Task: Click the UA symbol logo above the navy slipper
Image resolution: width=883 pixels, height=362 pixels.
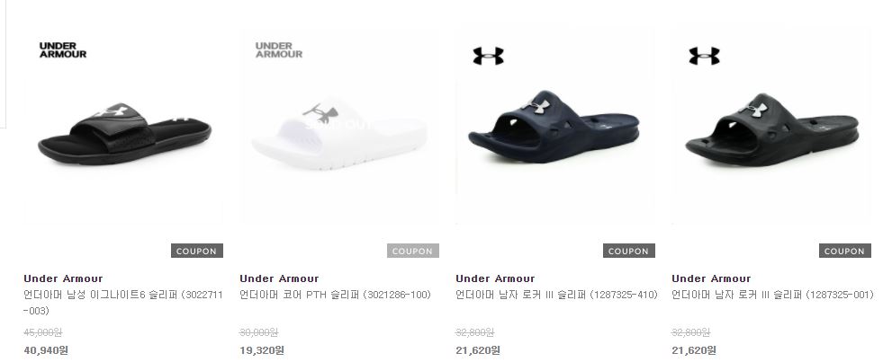Action: coord(488,56)
